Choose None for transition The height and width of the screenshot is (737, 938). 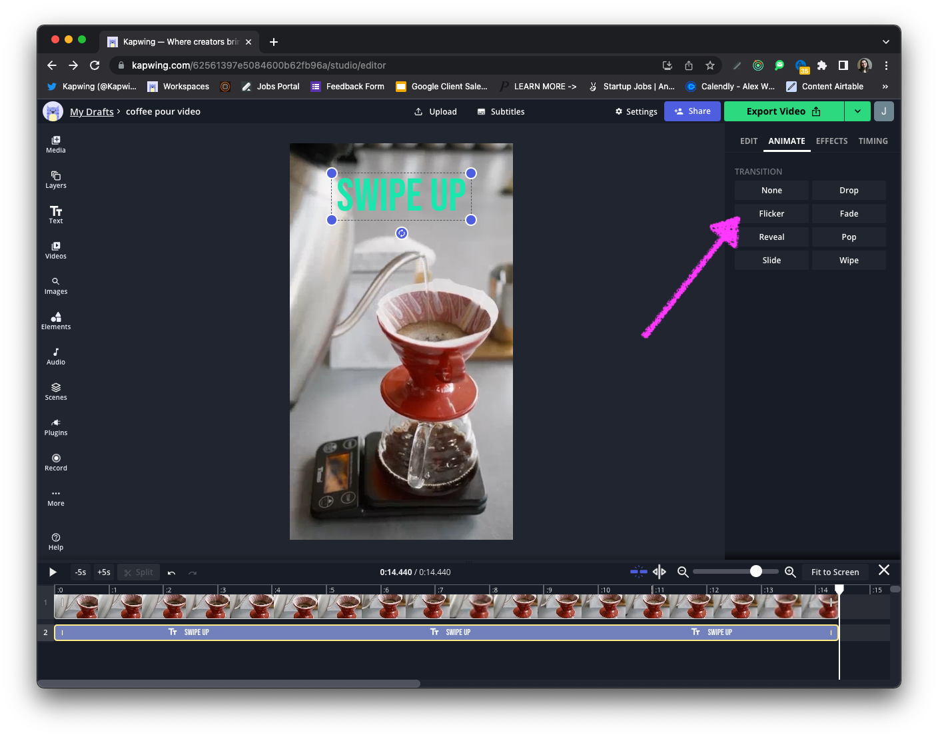click(771, 191)
